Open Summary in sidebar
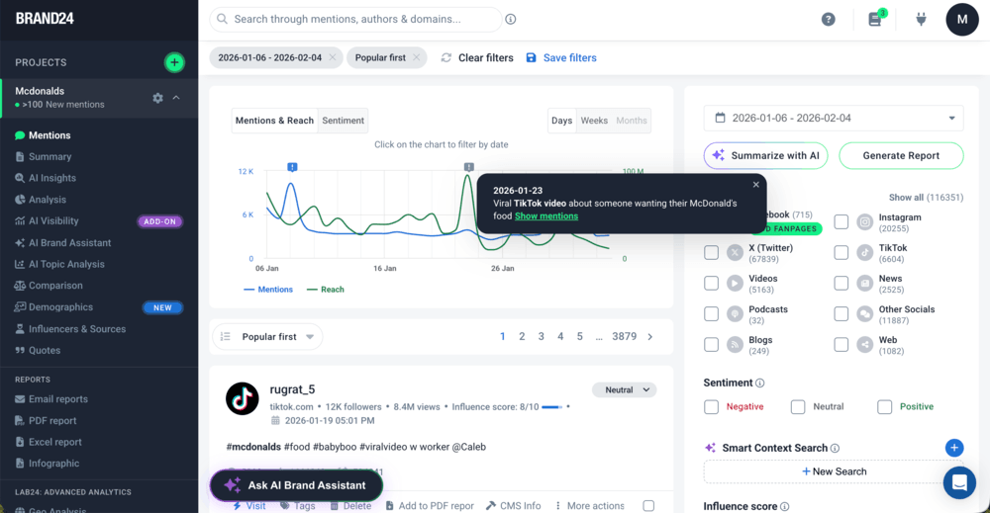990x513 pixels. pyautogui.click(x=49, y=157)
